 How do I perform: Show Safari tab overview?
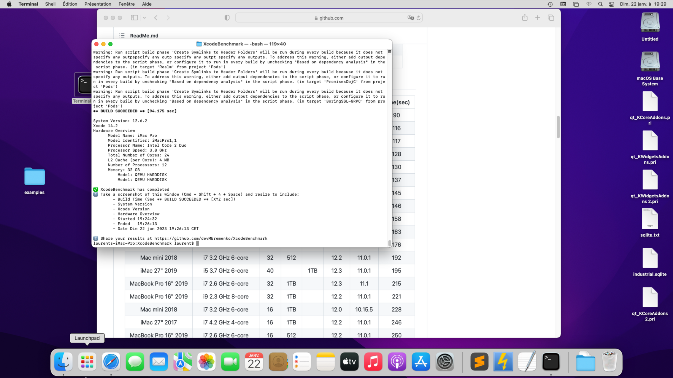pos(551,18)
